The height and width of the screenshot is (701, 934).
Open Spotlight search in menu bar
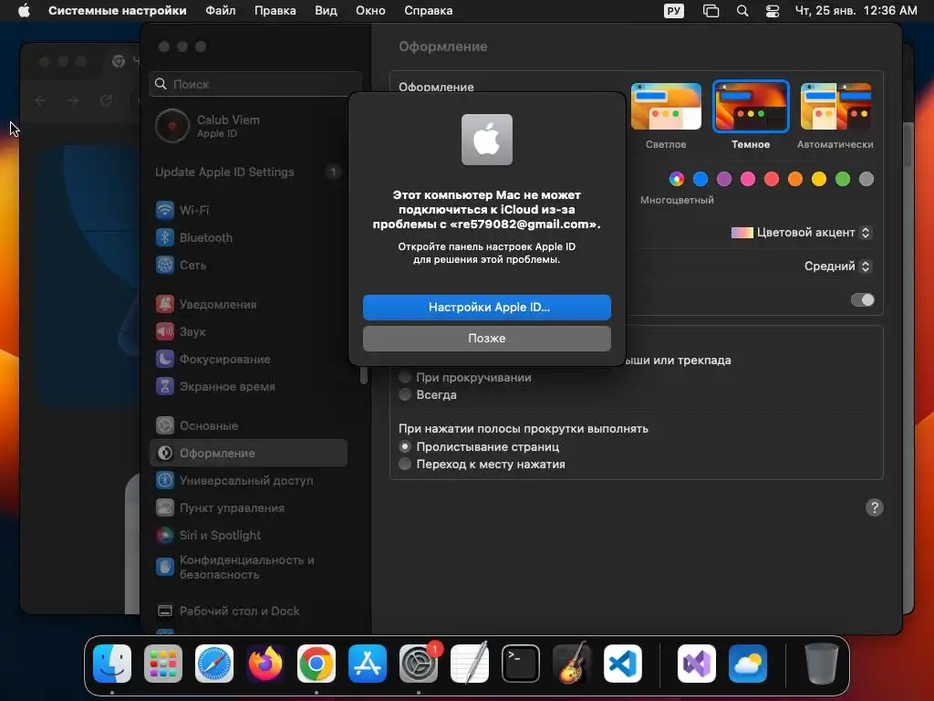tap(742, 11)
